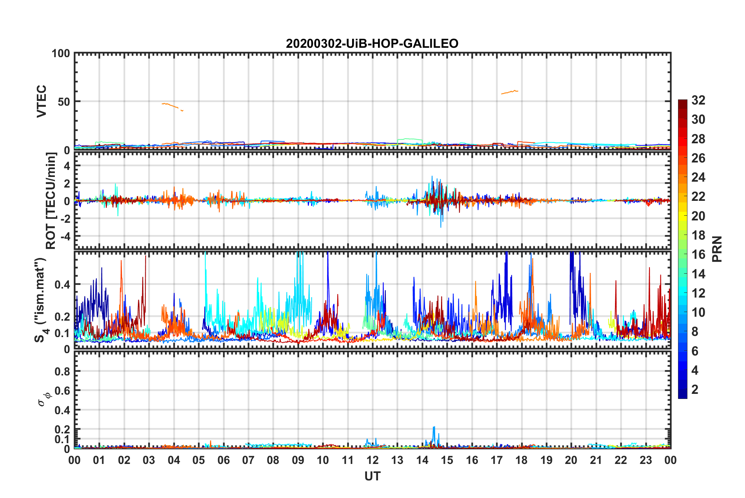Click UT axis tick label 11
Image resolution: width=745 pixels, height=498 pixels.
tap(348, 460)
